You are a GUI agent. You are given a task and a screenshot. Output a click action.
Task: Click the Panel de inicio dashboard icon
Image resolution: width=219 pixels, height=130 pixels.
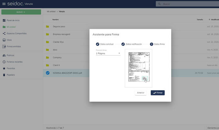click(x=4, y=20)
